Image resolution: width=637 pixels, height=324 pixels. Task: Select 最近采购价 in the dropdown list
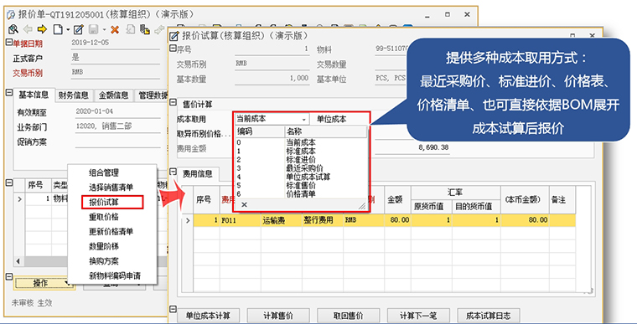[x=301, y=168]
